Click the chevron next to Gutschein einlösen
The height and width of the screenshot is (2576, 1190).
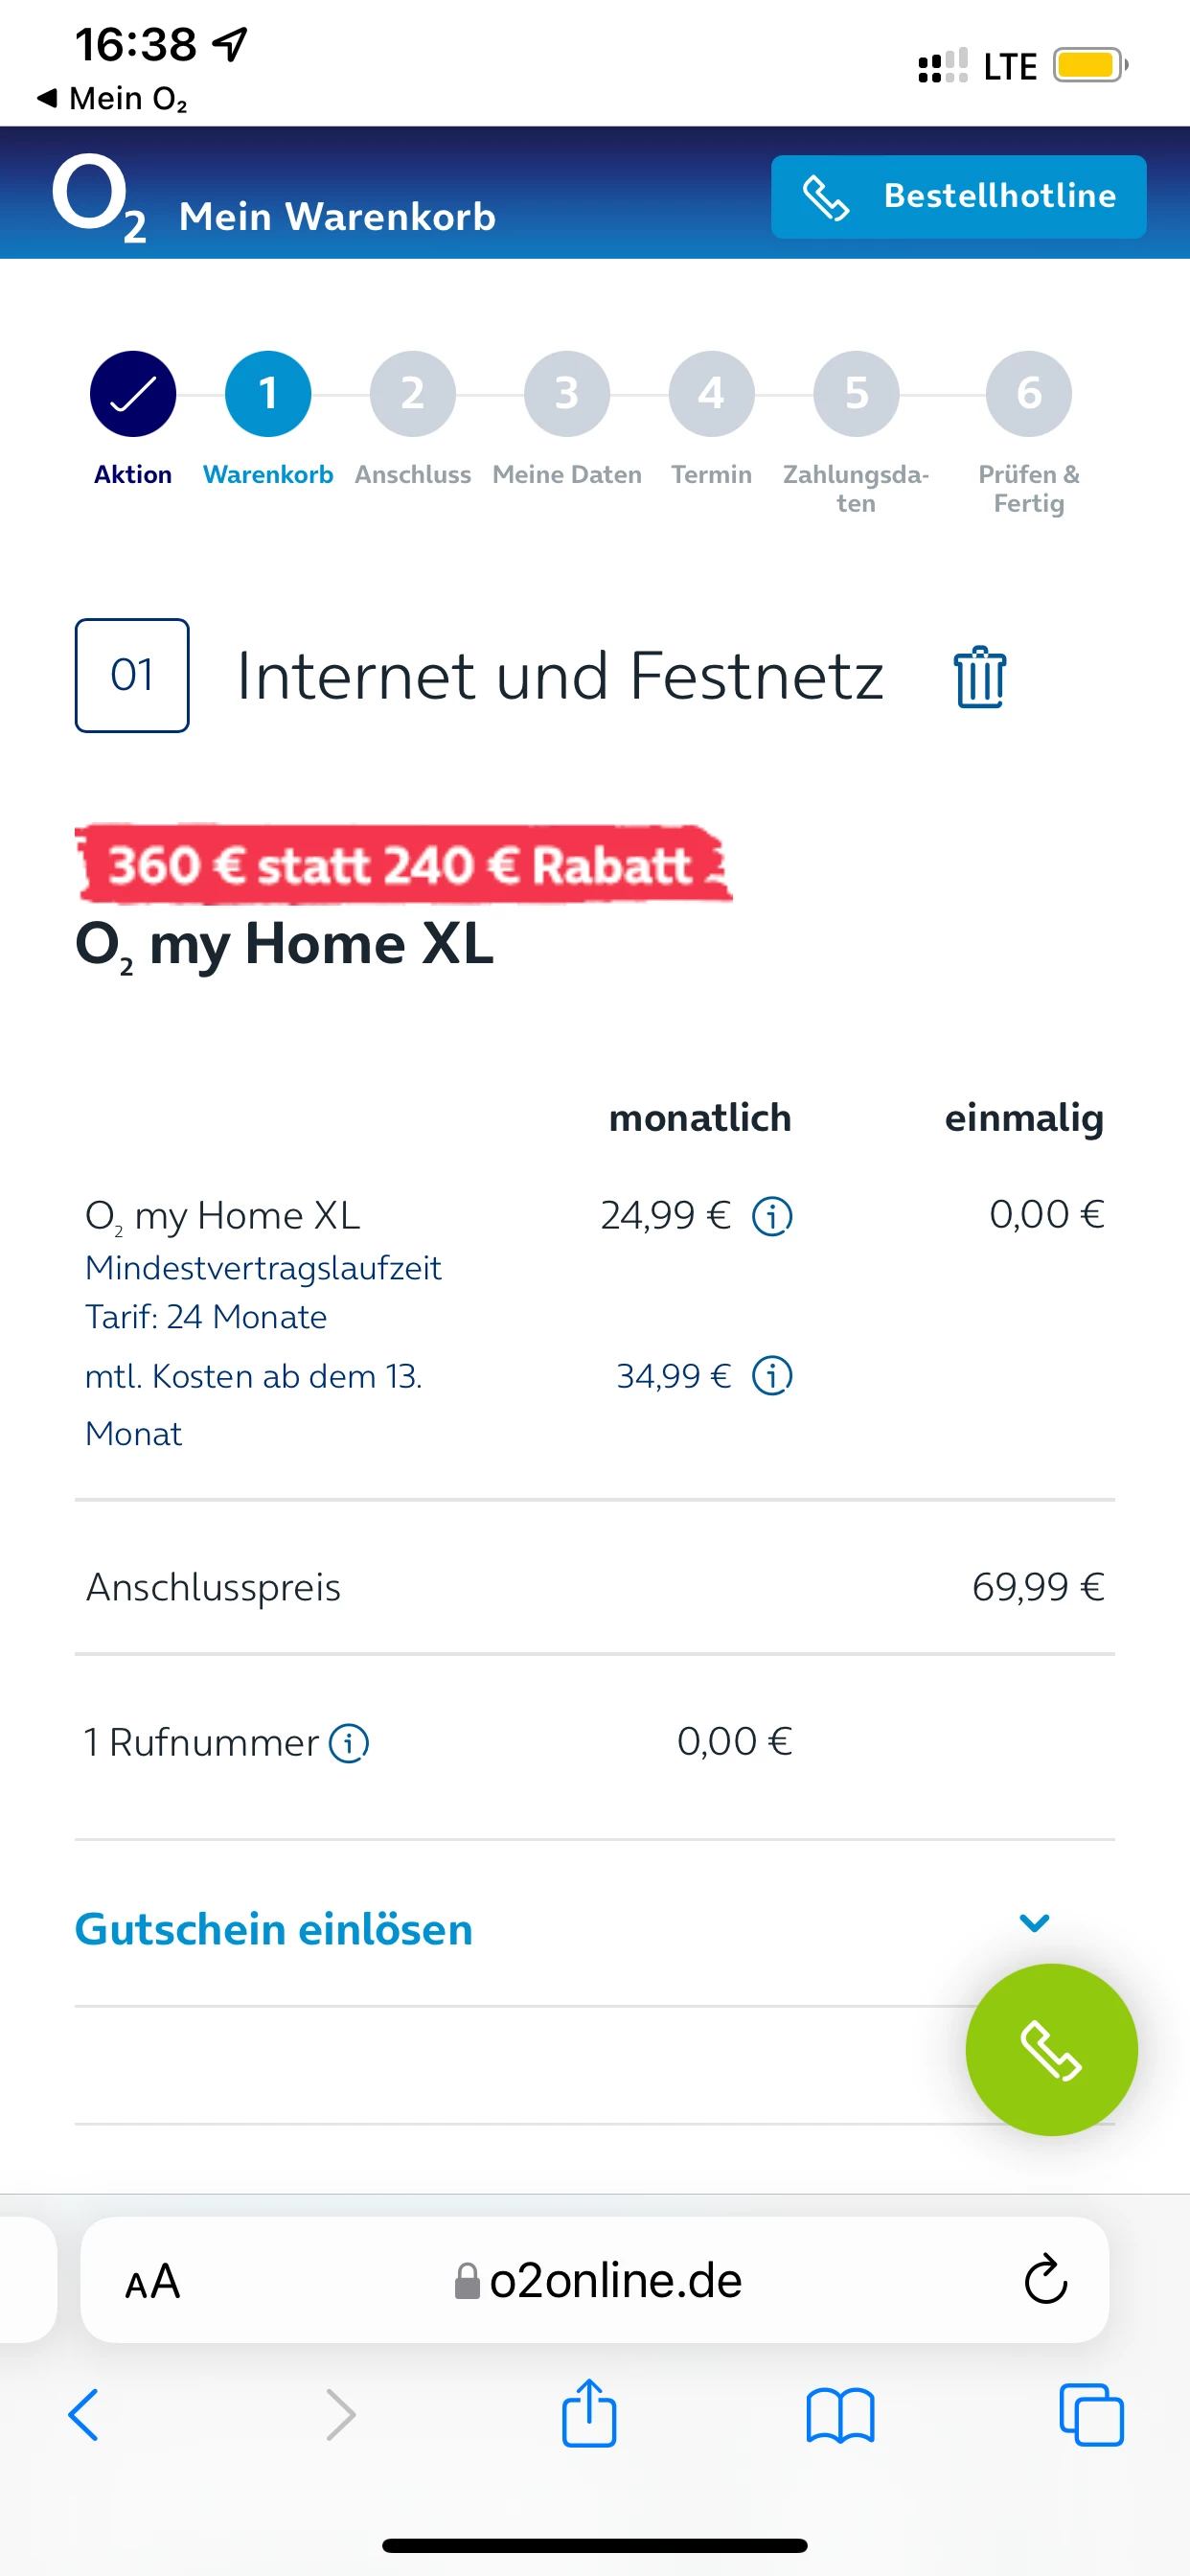[1033, 1922]
